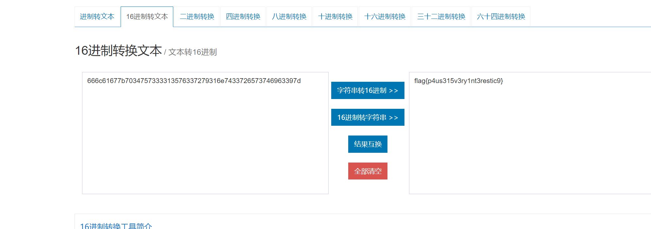Viewport: 651px width, 229px height.
Task: Select the 16进制转文本 tab
Action: [147, 17]
